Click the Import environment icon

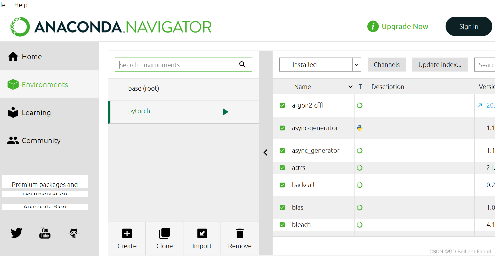coord(202,233)
